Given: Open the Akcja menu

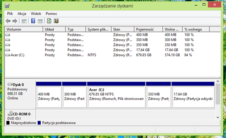Looking at the screenshot, I should coord(22,14).
